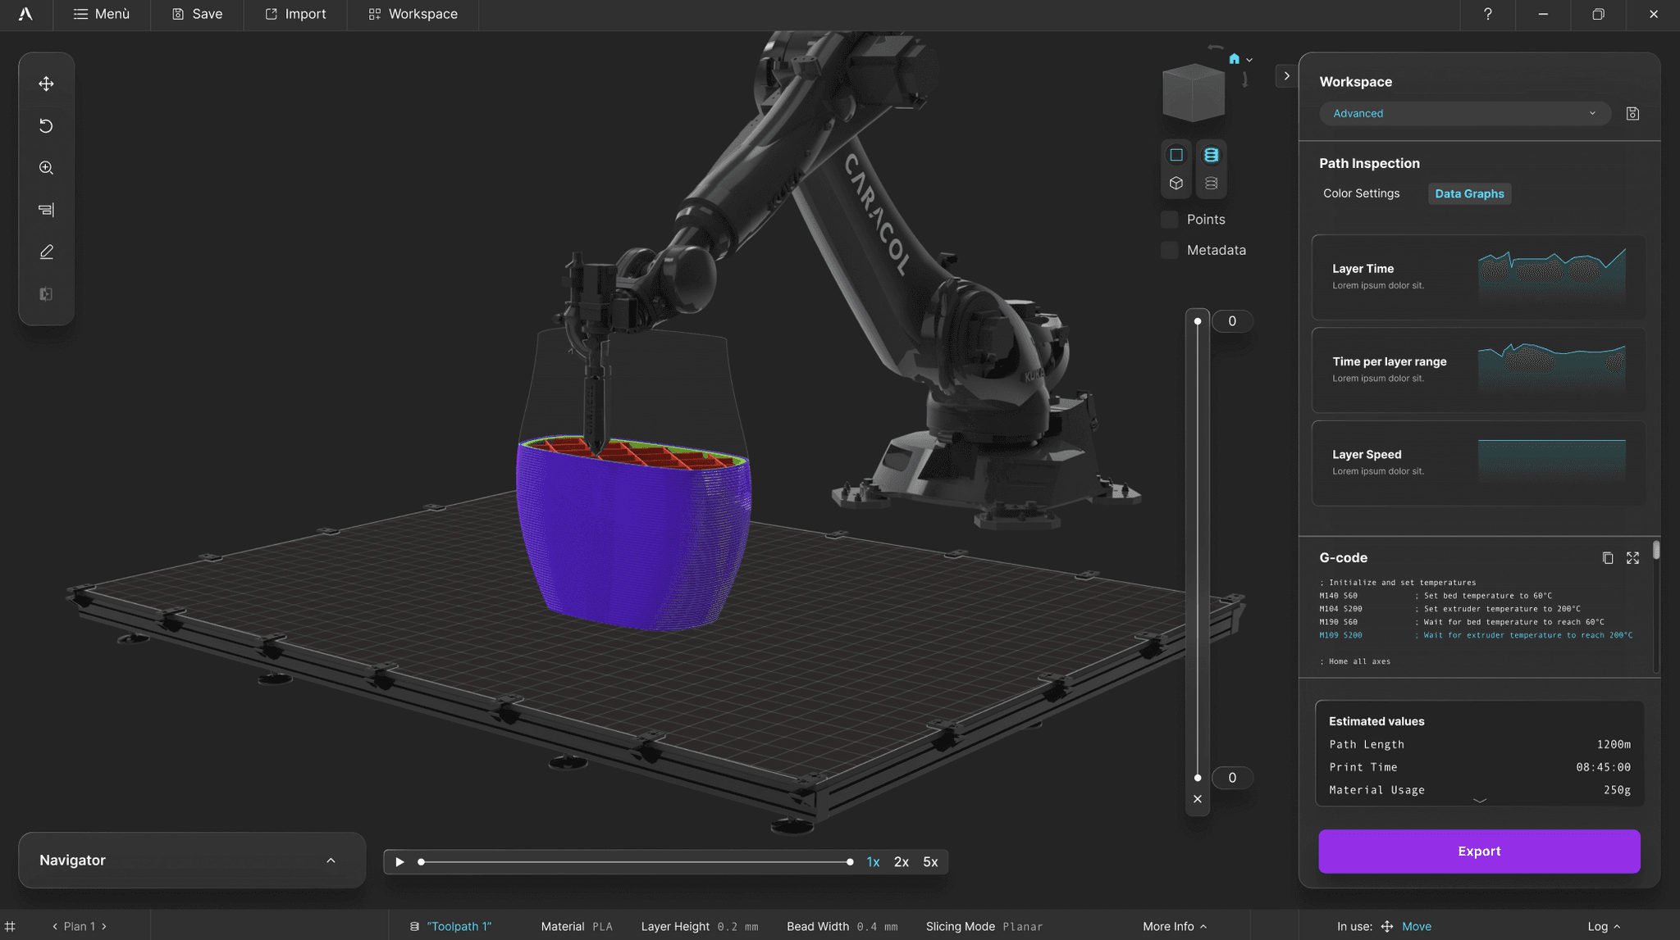Toggle the highlighted layers view button
Image resolution: width=1680 pixels, height=940 pixels.
[1211, 155]
